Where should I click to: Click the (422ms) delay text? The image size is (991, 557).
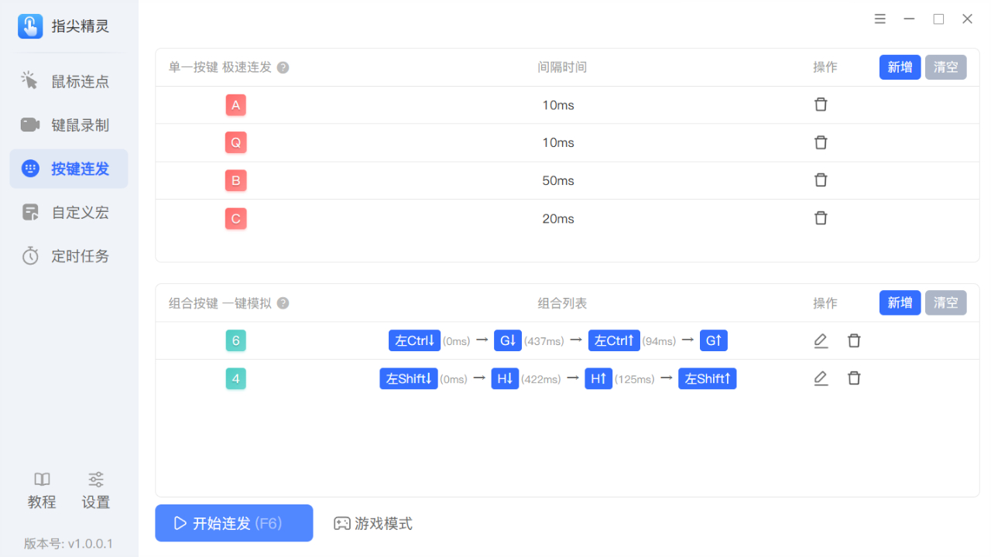tap(541, 379)
